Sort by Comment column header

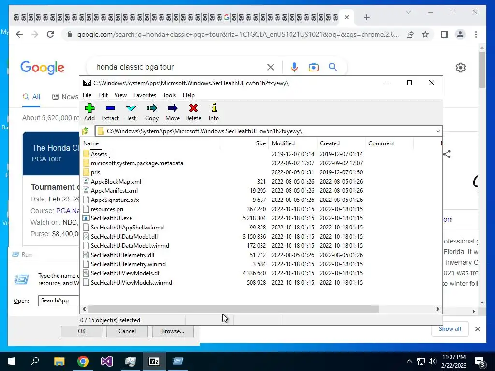click(x=389, y=143)
